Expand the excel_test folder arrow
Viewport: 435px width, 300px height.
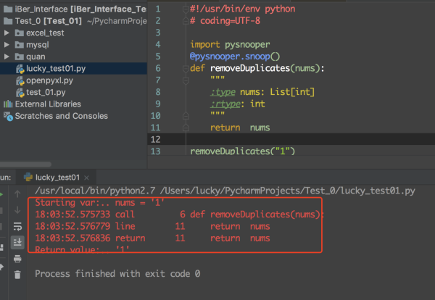7,33
